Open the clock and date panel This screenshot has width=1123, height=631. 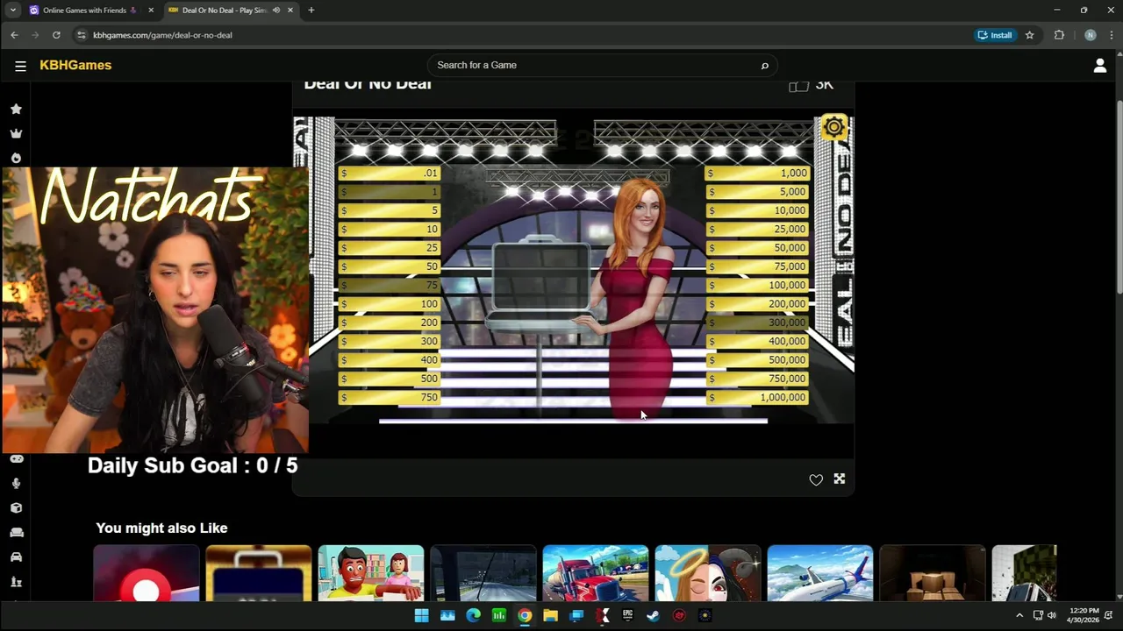pos(1083,615)
